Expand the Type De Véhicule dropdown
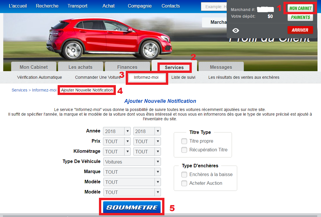Viewport: 321px width, 217px height. (x=132, y=162)
